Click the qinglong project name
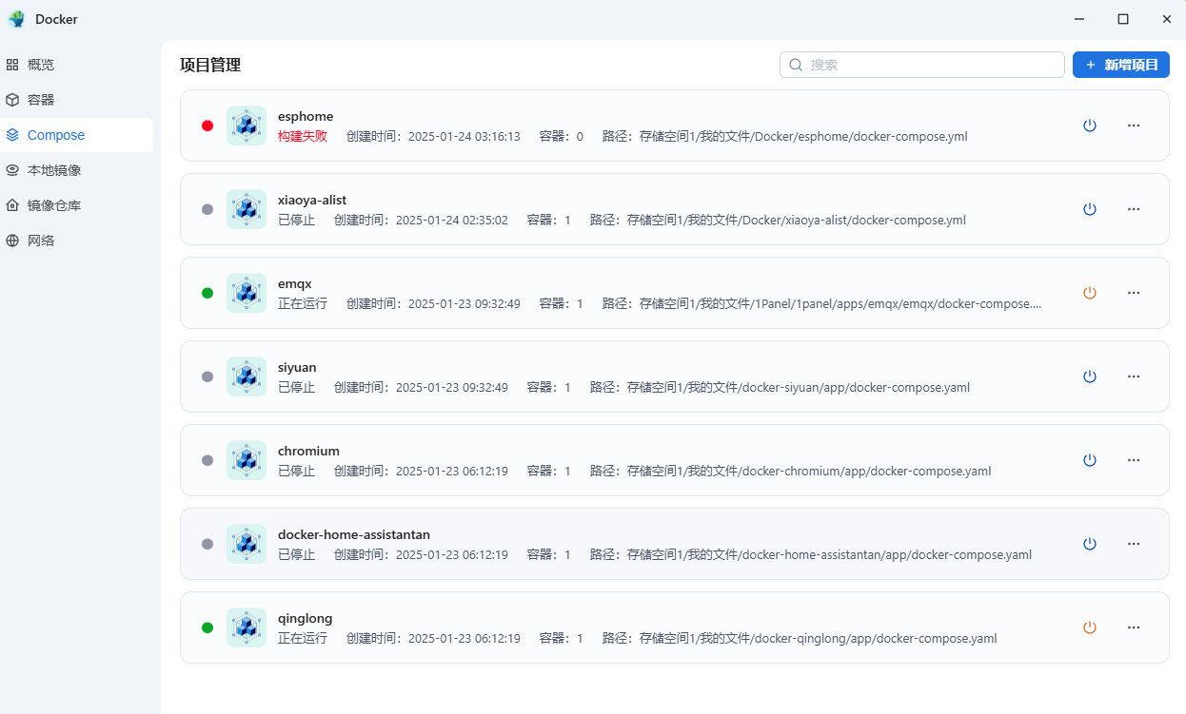Screen dimensions: 1186x714 306,618
